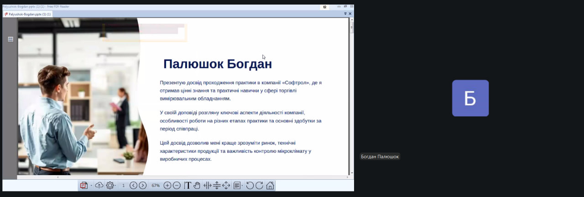The image size is (584, 197).
Task: Go to the next page
Action: point(143,185)
